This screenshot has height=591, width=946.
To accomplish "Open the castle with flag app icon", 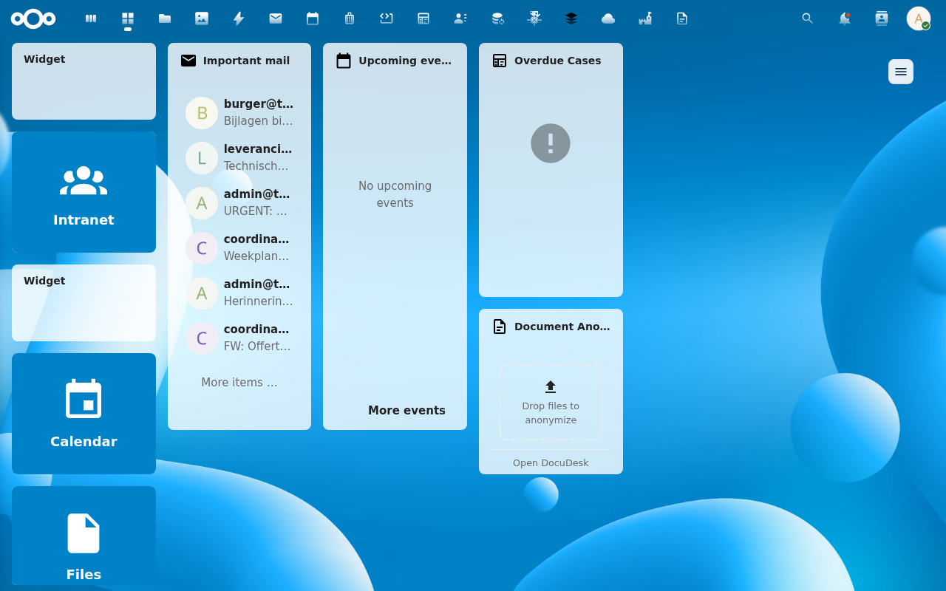I will [x=645, y=18].
